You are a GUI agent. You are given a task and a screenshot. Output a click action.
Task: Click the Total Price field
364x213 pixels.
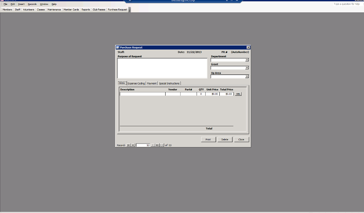(x=227, y=94)
